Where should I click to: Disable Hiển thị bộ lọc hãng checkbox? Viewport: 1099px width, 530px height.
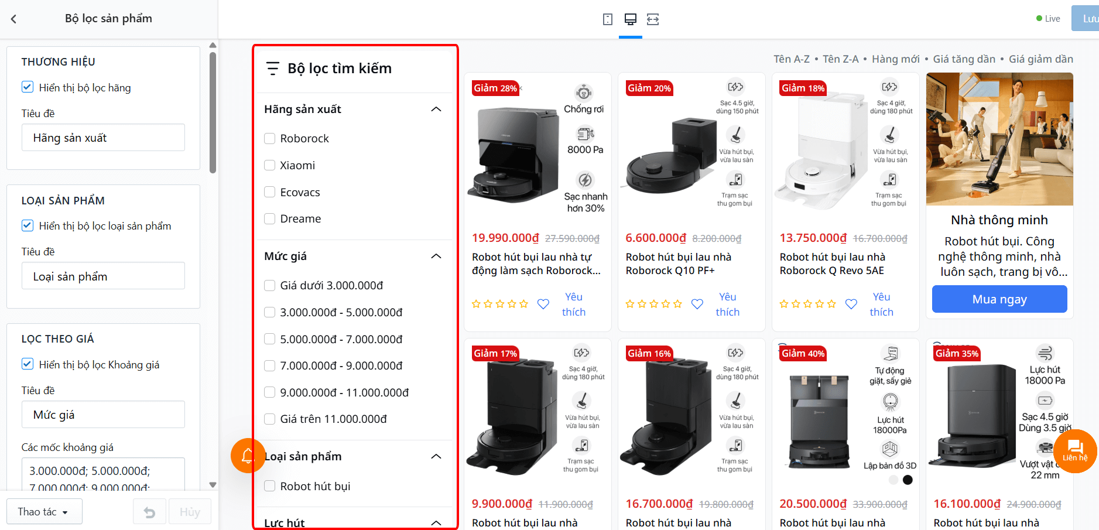coord(28,87)
